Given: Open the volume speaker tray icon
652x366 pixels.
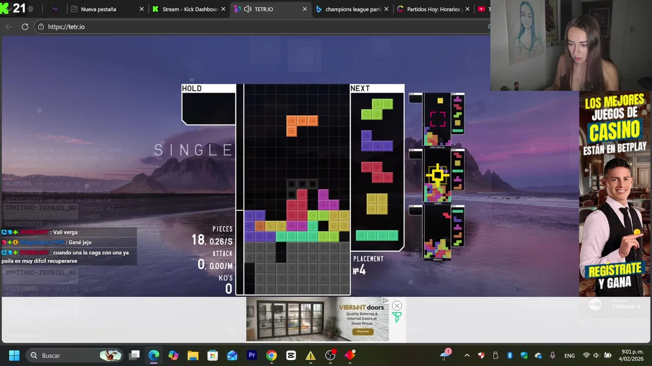Looking at the screenshot, I should coord(597,355).
